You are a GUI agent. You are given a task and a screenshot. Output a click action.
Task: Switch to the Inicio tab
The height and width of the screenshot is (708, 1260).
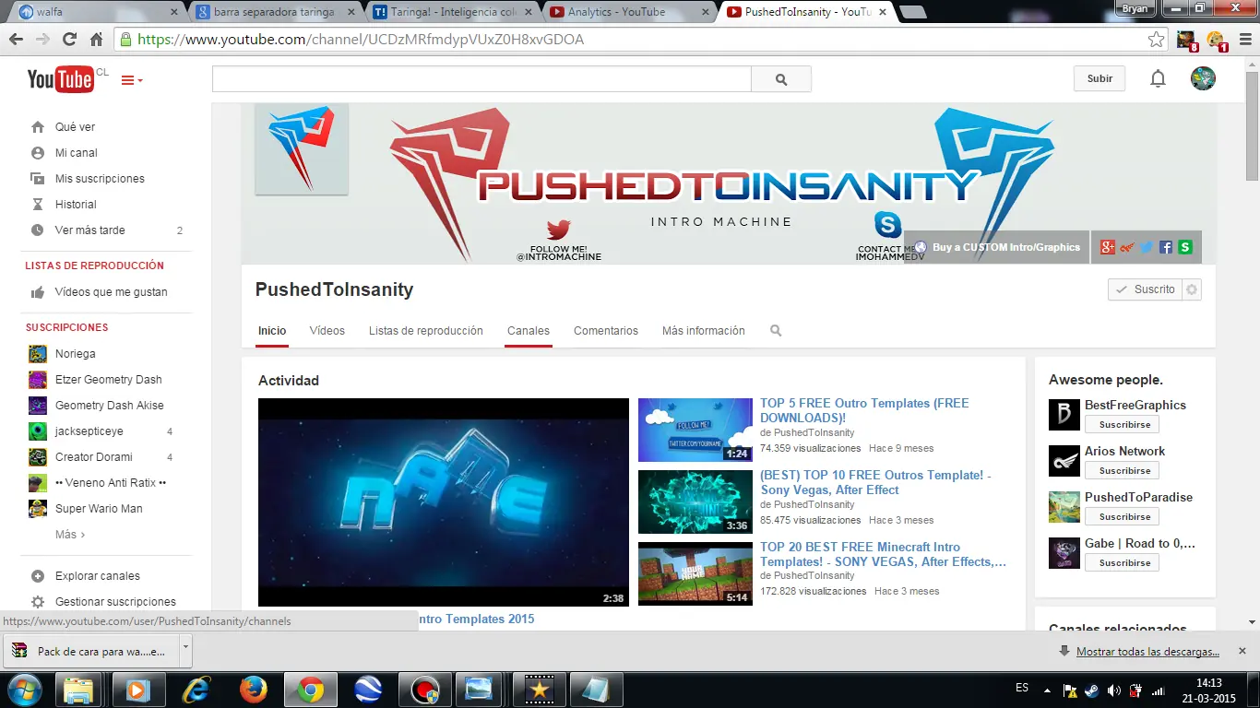272,331
